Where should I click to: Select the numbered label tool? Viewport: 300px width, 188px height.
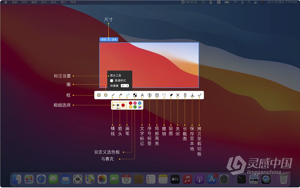[150, 95]
